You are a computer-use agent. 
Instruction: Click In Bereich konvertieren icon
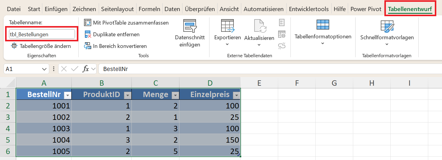(88, 46)
